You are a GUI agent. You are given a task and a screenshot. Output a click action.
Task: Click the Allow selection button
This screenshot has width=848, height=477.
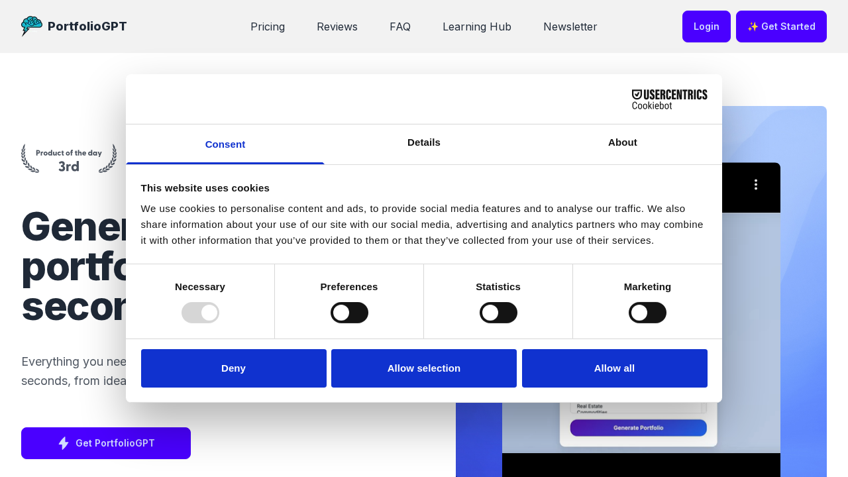pyautogui.click(x=424, y=368)
